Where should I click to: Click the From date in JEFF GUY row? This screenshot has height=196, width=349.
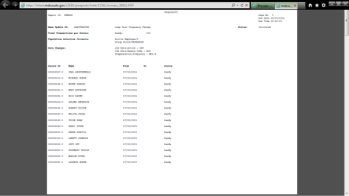(130, 144)
